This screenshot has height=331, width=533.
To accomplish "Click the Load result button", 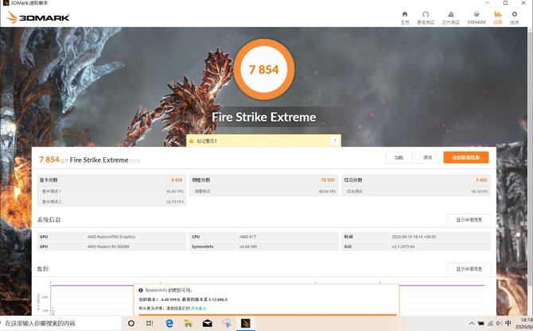I will coord(399,158).
